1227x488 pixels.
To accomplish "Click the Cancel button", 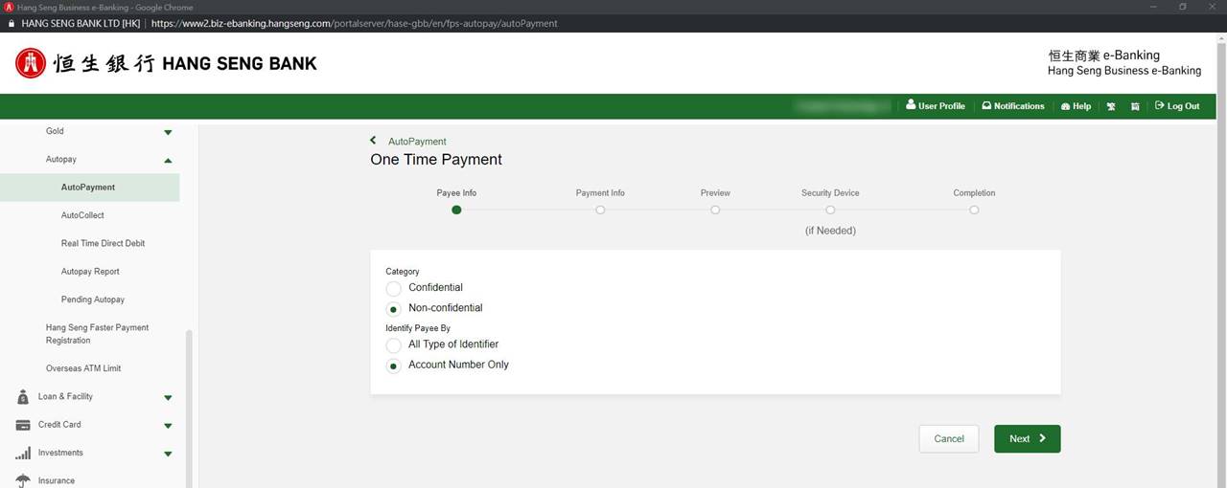I will (948, 438).
